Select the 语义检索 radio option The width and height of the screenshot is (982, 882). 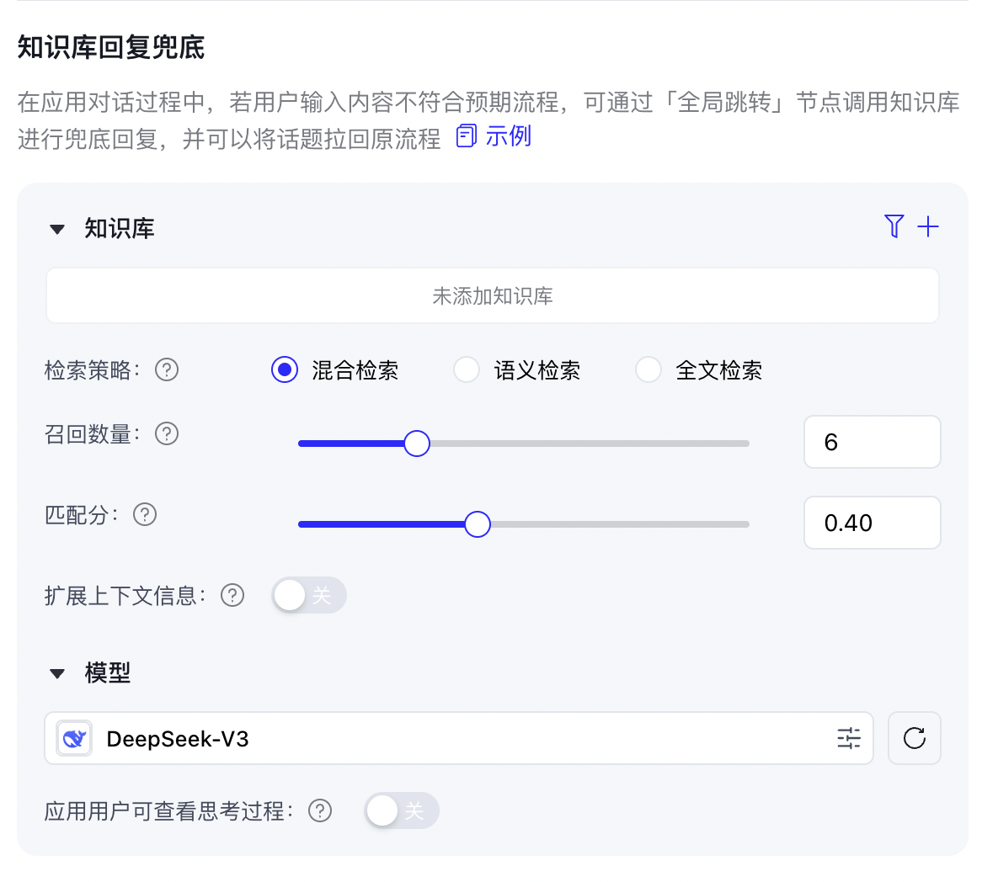[467, 369]
